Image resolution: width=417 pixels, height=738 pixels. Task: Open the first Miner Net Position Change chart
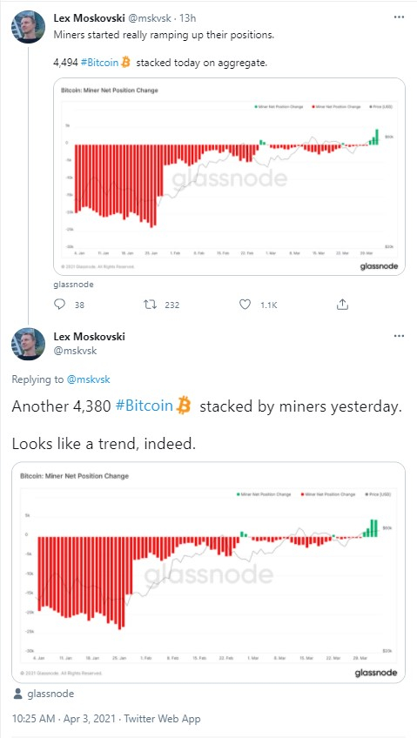[229, 177]
